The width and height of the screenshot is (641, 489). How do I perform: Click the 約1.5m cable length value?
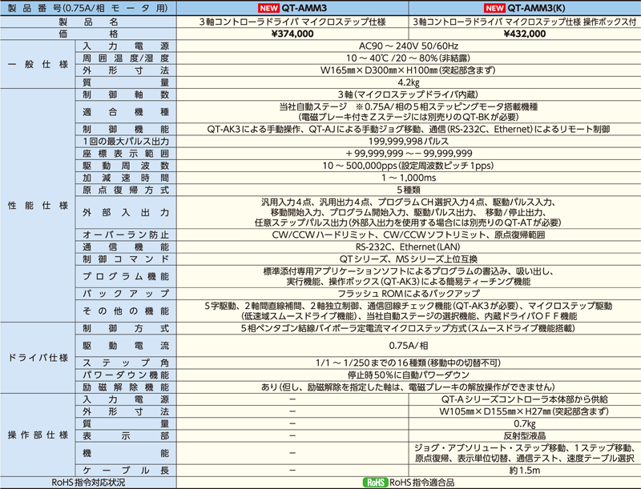click(526, 471)
